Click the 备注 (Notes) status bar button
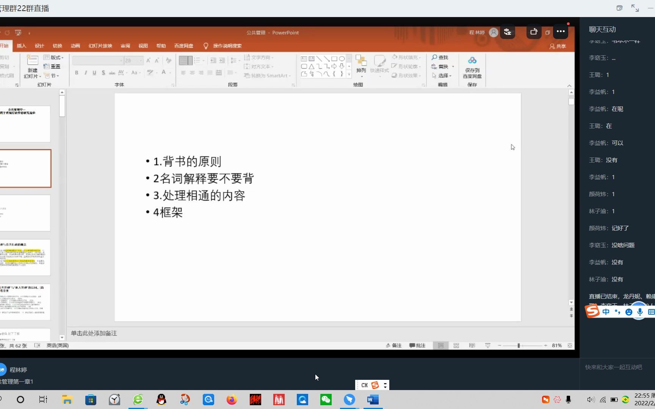 [394, 345]
